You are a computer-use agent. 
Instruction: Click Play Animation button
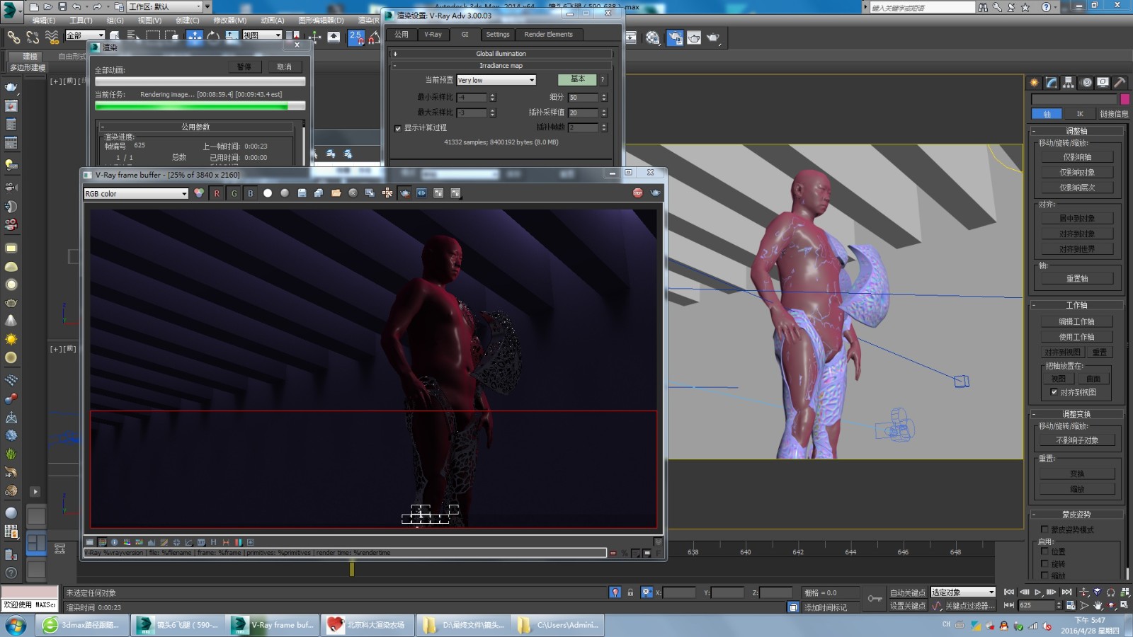[1037, 592]
